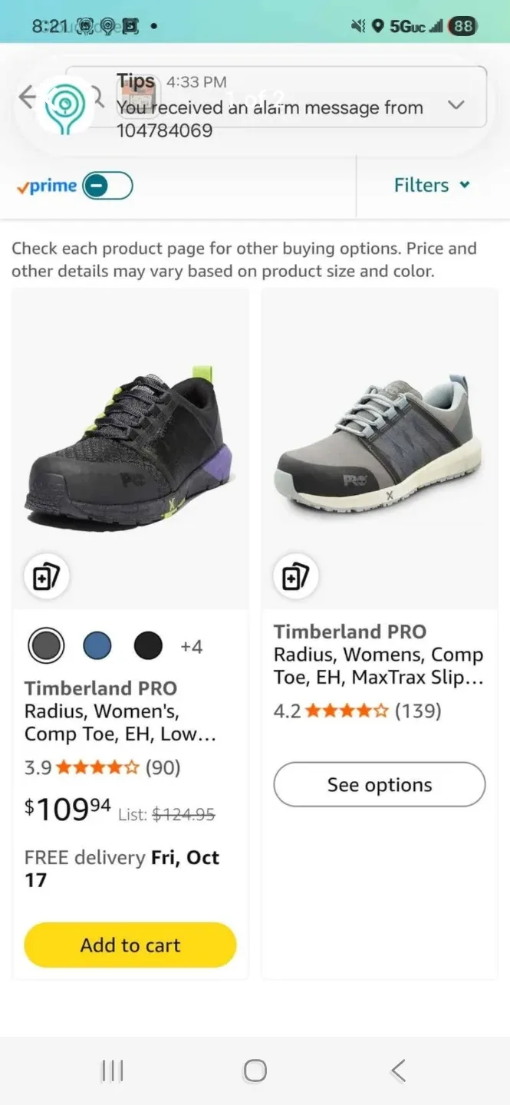Open recent apps from the navigation bar
This screenshot has width=510, height=1105.
[112, 1069]
